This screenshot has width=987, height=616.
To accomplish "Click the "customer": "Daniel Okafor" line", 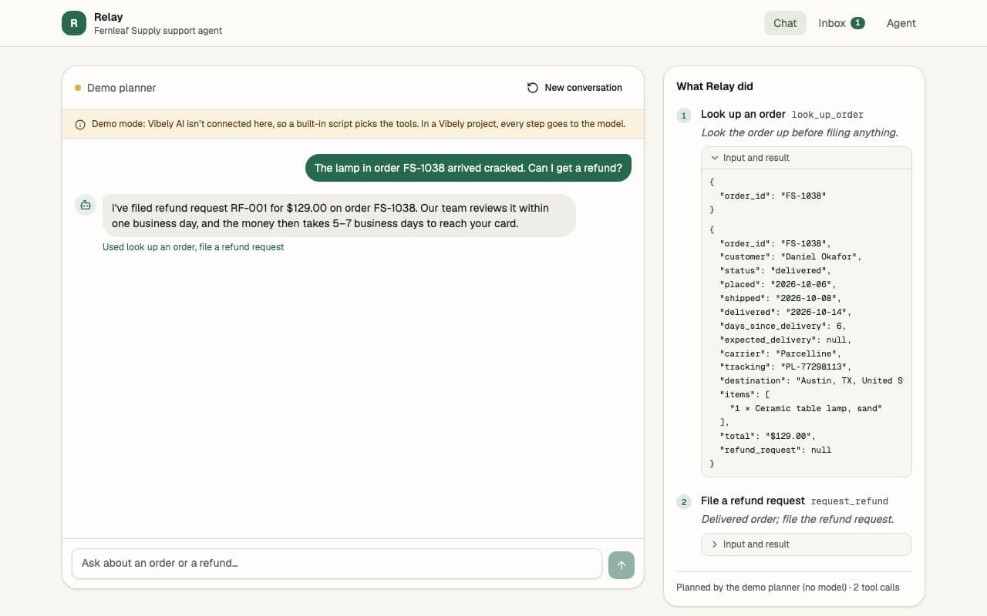I will [x=790, y=256].
